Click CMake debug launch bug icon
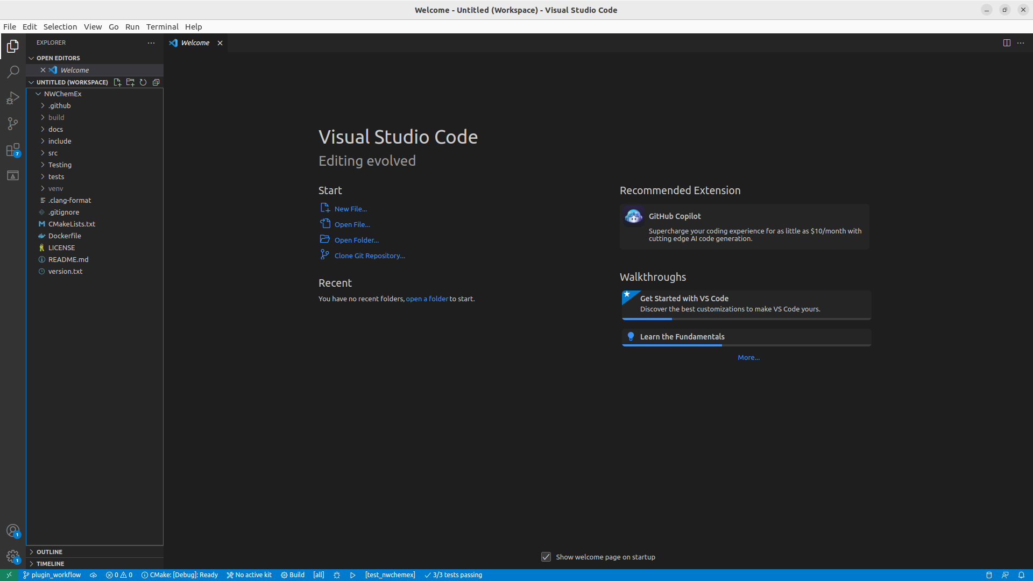 tap(337, 575)
